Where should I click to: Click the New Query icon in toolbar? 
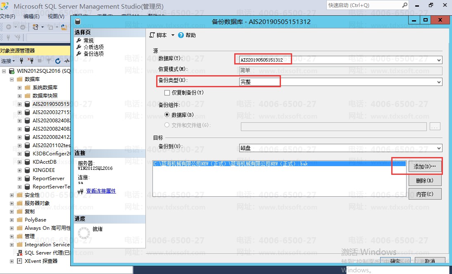click(36, 27)
